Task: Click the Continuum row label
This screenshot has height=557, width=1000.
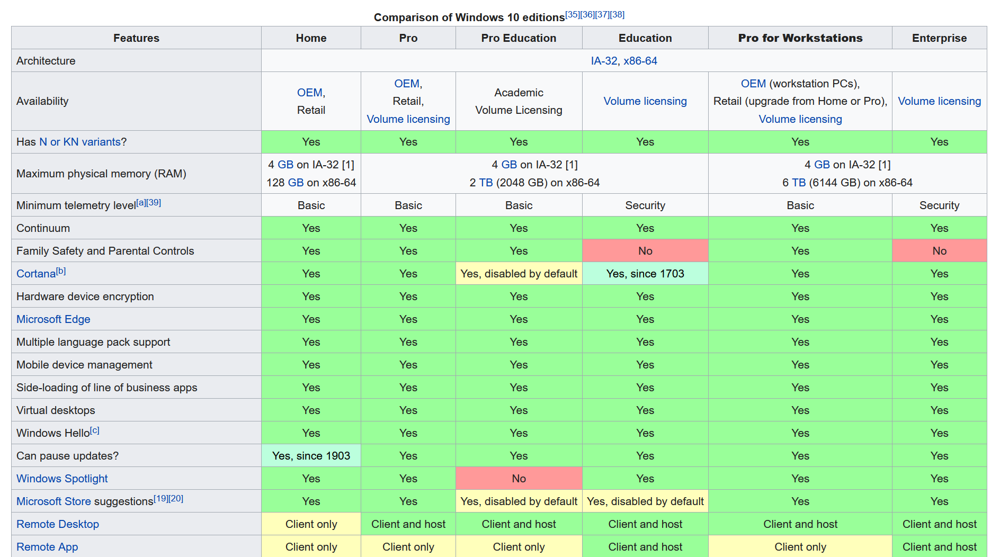Action: (x=43, y=228)
